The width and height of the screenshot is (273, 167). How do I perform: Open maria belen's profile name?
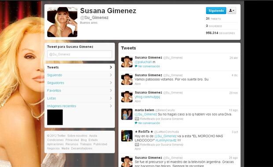pos(144,110)
